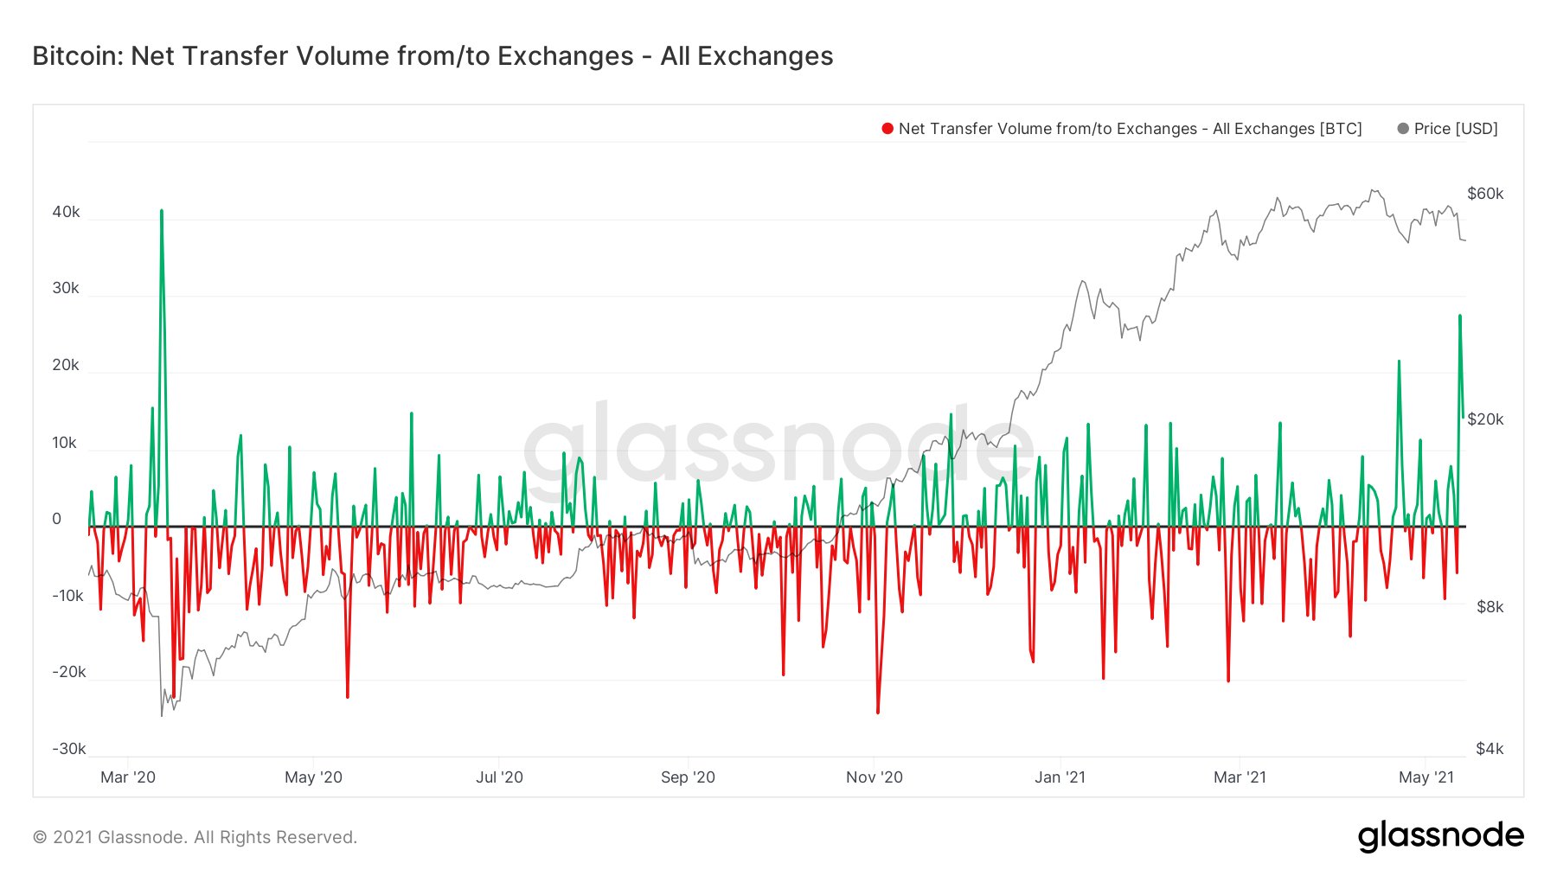Select the Mar '20 x-axis label

coord(128,777)
